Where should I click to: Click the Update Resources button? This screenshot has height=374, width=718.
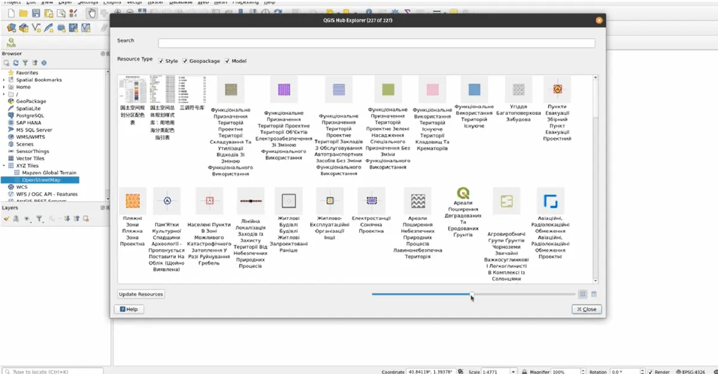point(141,294)
